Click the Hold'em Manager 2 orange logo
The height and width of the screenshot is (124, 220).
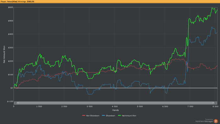tap(216, 121)
